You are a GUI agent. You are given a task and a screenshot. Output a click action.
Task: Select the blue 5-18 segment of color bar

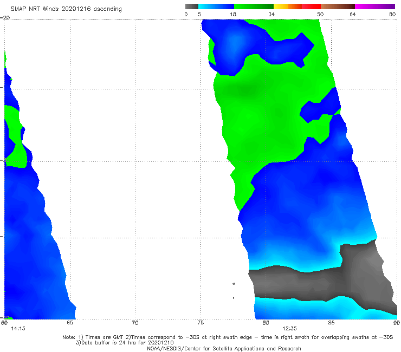(216, 6)
